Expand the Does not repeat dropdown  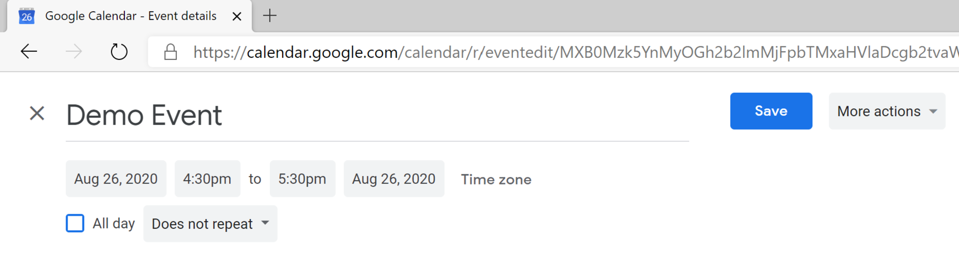(x=210, y=223)
